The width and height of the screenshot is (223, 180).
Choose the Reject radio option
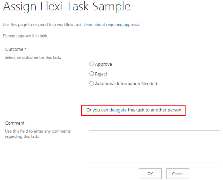[x=92, y=74]
